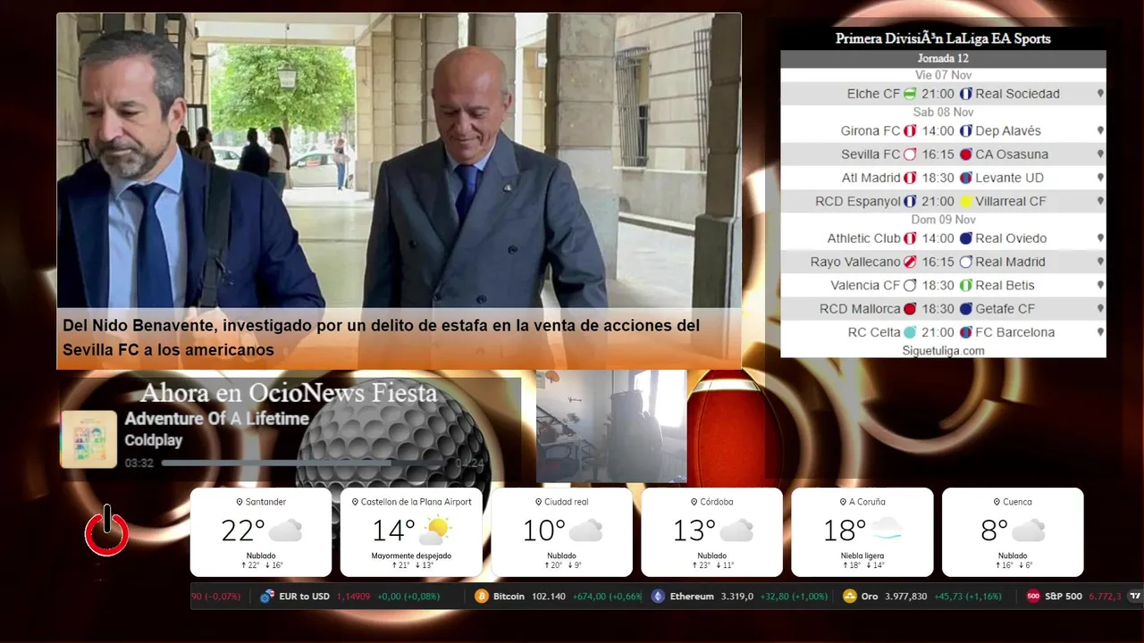This screenshot has height=643, width=1144.
Task: Click the Girona FC vs Dep Alavés 14:00 time
Action: tap(938, 131)
